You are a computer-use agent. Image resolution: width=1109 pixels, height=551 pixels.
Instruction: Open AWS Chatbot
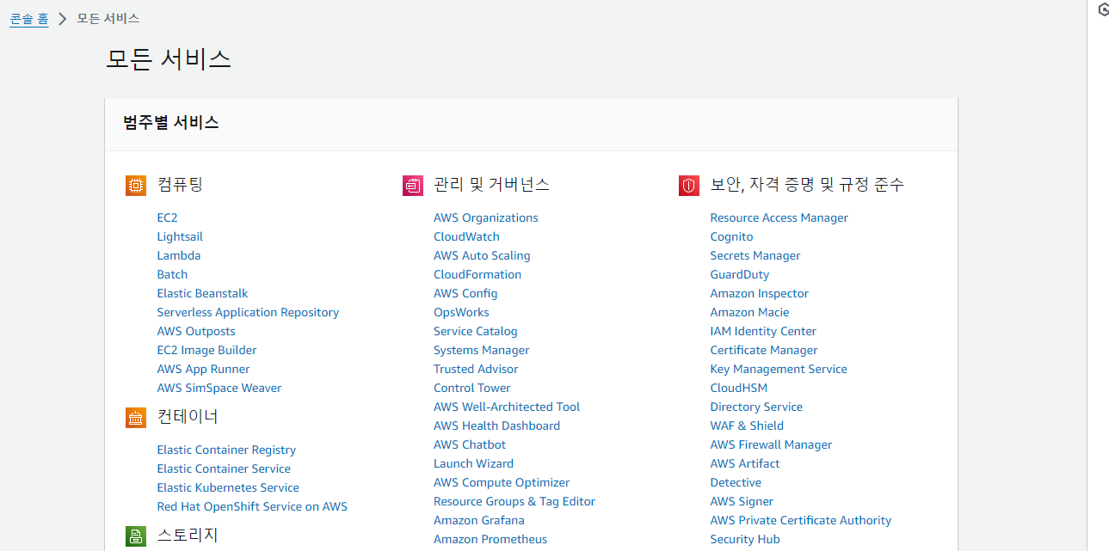pyautogui.click(x=470, y=444)
